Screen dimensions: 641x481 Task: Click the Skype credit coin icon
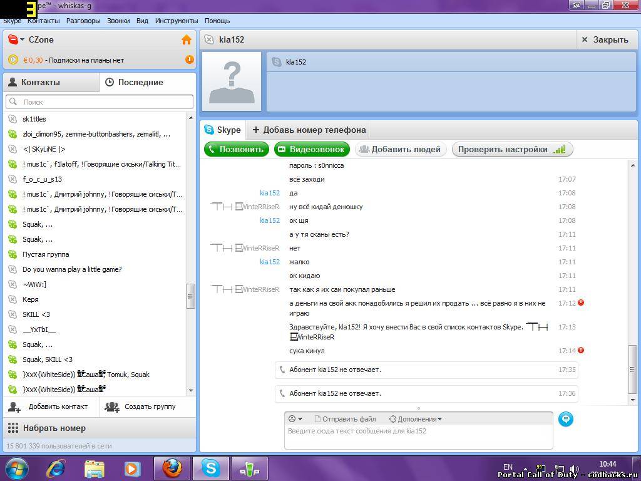click(13, 59)
